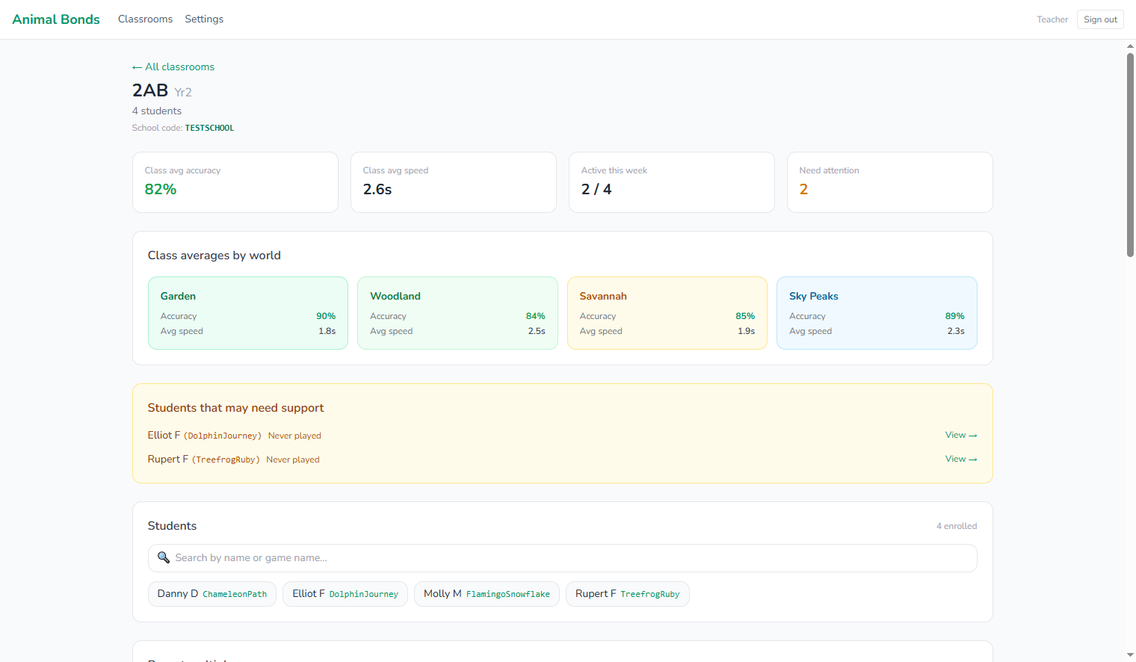The height and width of the screenshot is (662, 1136).
Task: Open the Classrooms nav item
Action: (145, 19)
